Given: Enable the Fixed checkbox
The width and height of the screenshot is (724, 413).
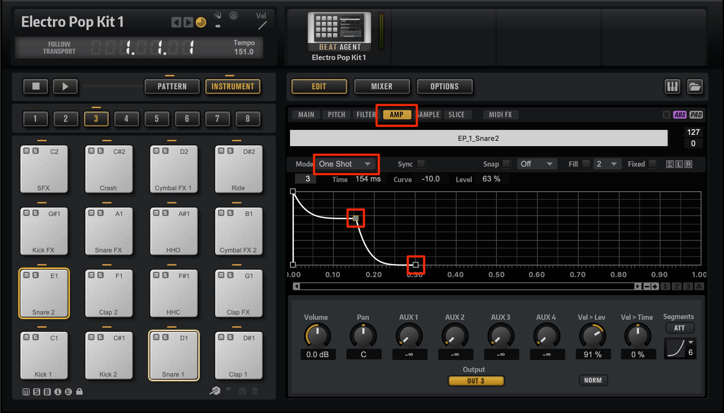Looking at the screenshot, I should [653, 164].
